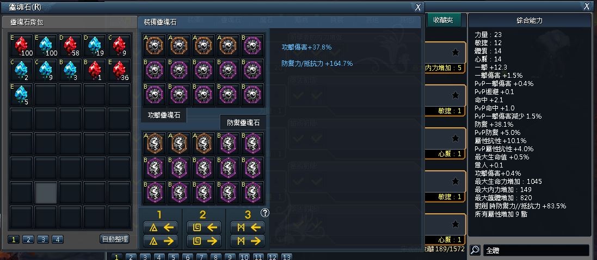Pick the blue D-grade soul stone with 19 count

(x=95, y=46)
